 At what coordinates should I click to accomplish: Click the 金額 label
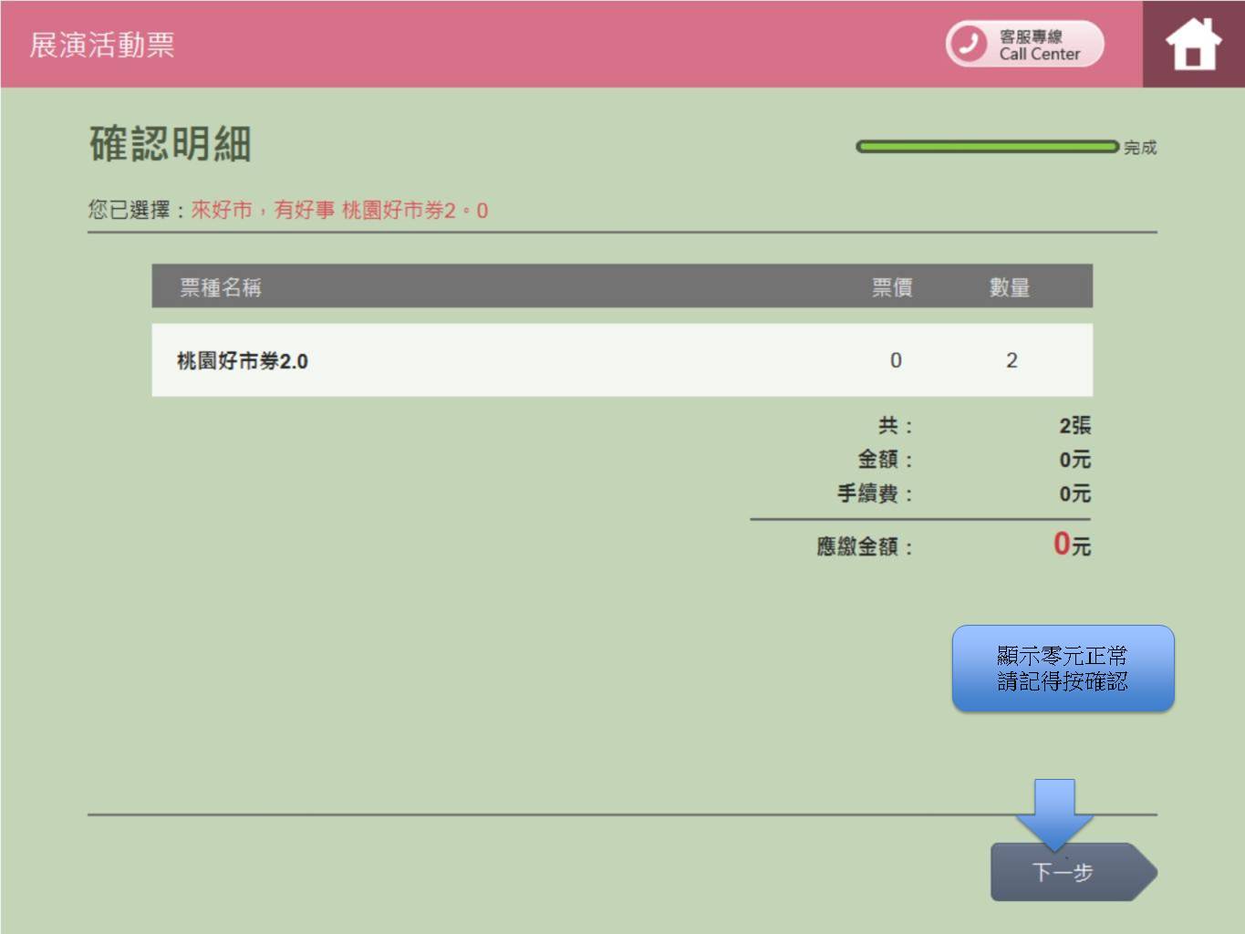point(884,459)
